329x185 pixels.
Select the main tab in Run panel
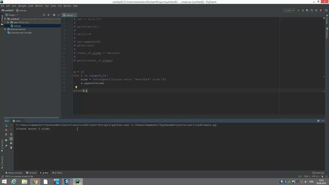click(x=17, y=121)
